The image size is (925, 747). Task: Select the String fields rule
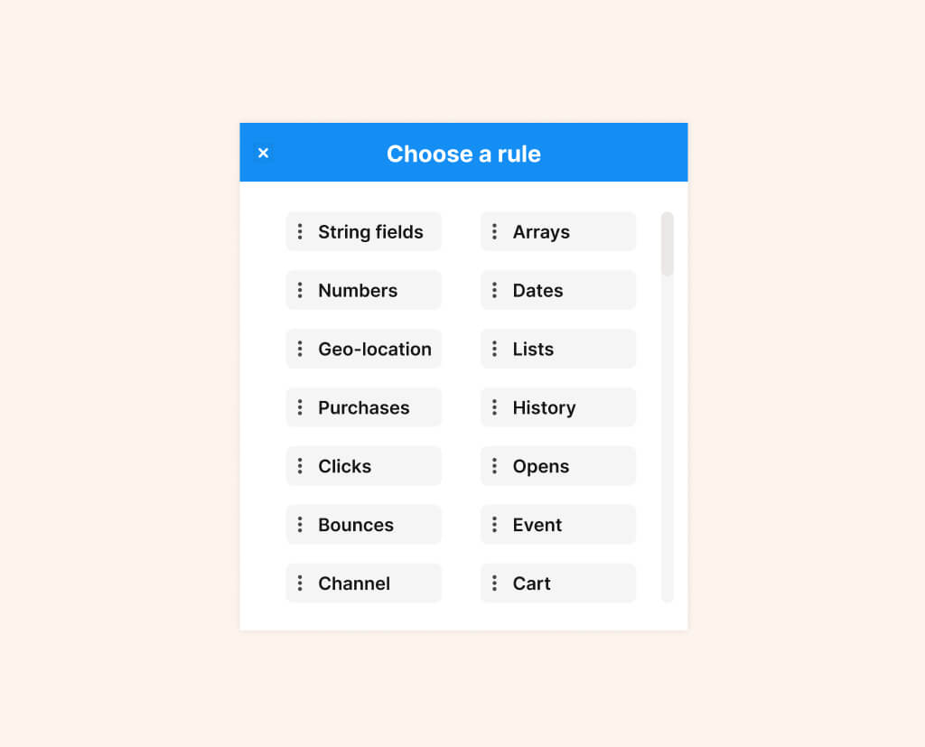tap(370, 232)
